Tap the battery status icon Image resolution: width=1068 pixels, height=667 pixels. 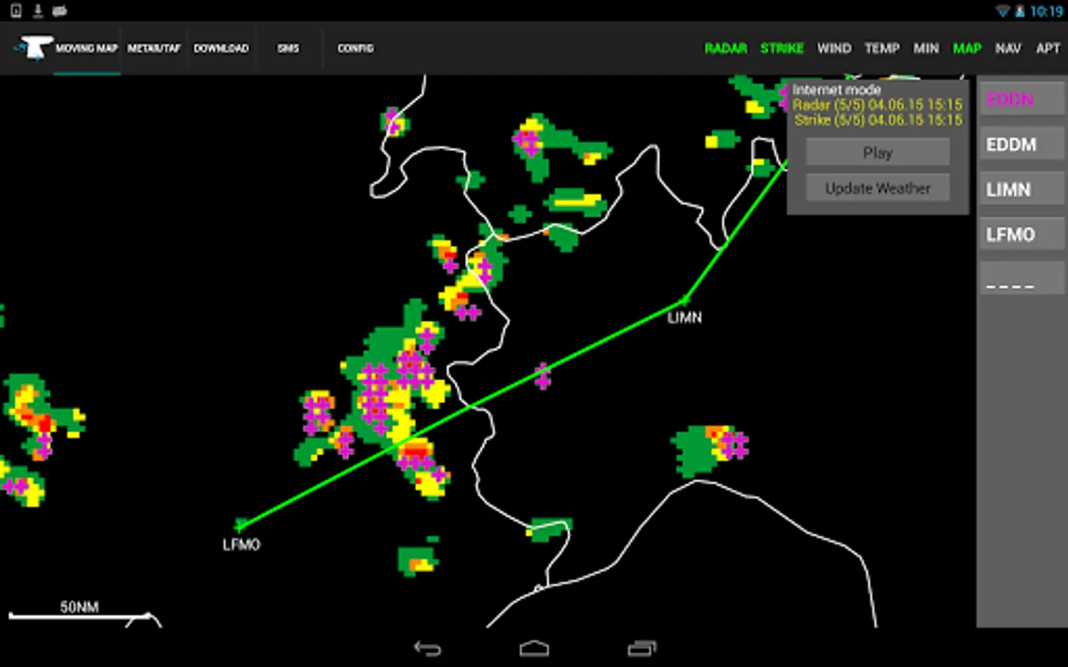click(1020, 11)
